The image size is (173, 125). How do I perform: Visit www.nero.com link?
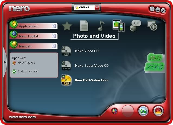pyautogui.click(x=23, y=117)
